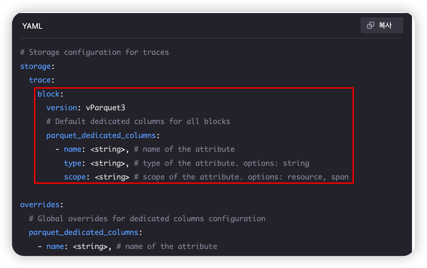The image size is (427, 268).
Task: Click the block key in the red box
Action: tap(48, 94)
